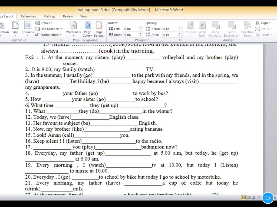Click 'badminton now?' in line 17
This screenshot has height=207, width=277.
coord(159,147)
